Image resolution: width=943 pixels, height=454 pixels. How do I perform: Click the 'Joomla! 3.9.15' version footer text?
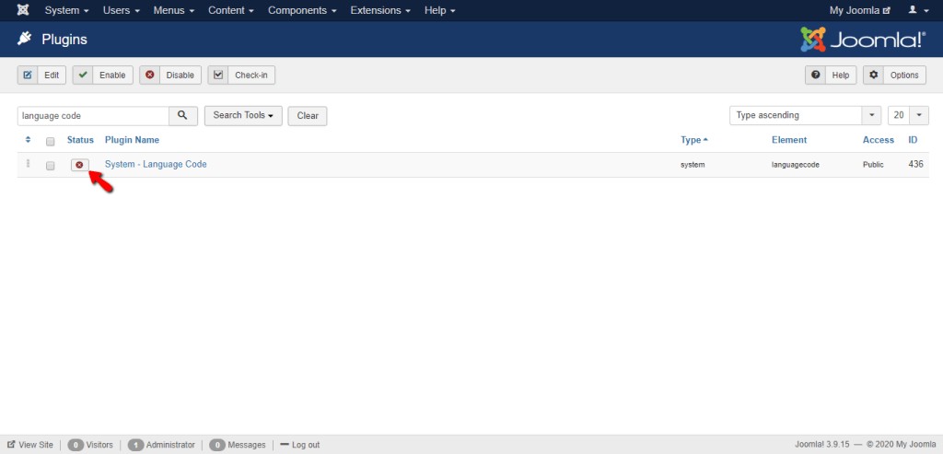pos(822,445)
